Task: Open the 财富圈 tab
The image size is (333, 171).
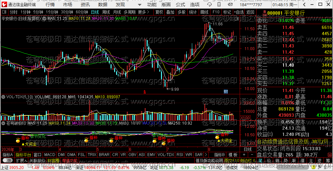Action: 53,160
